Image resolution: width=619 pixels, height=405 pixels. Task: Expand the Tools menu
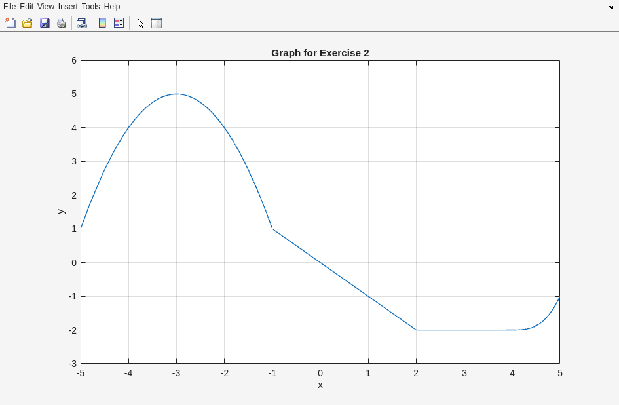click(90, 7)
